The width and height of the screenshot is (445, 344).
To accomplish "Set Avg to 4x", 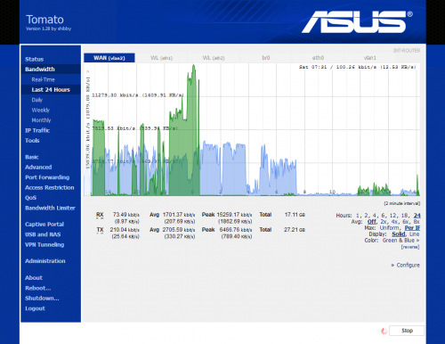I will tap(394, 222).
